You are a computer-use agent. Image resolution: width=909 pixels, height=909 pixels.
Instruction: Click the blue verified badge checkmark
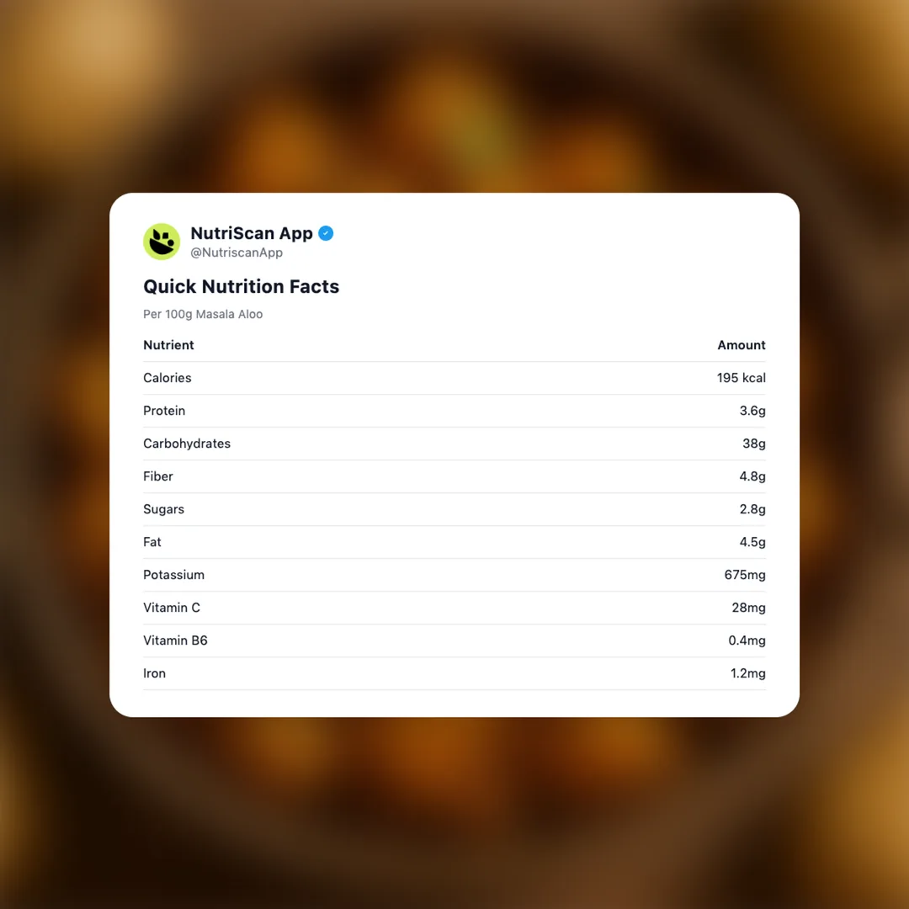point(326,233)
